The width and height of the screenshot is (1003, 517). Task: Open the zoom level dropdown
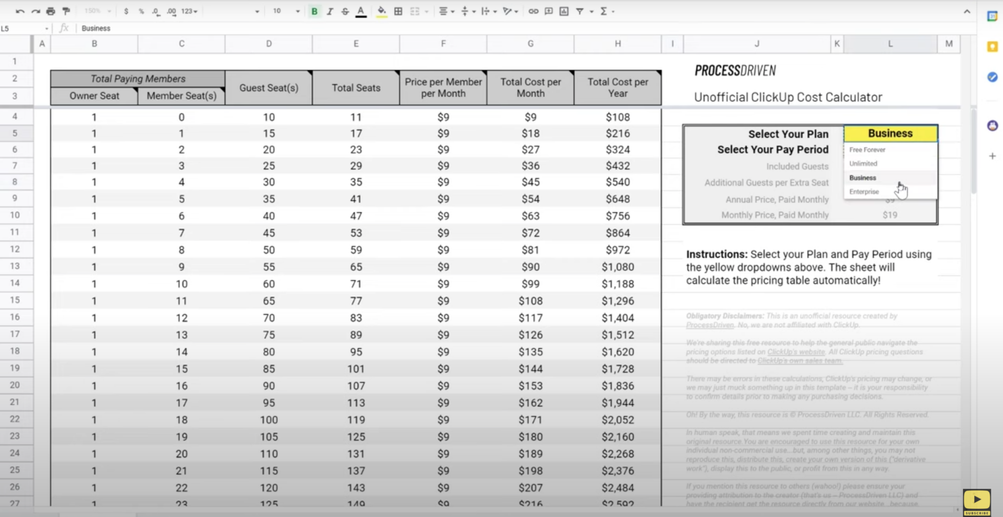tap(97, 11)
